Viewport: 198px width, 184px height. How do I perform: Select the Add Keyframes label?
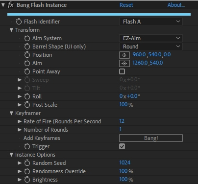(42, 138)
